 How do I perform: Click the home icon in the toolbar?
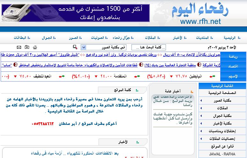35,47
